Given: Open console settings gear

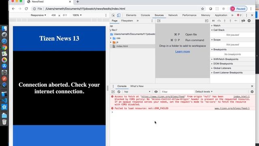Looking at the screenshot, I should tap(252, 92).
